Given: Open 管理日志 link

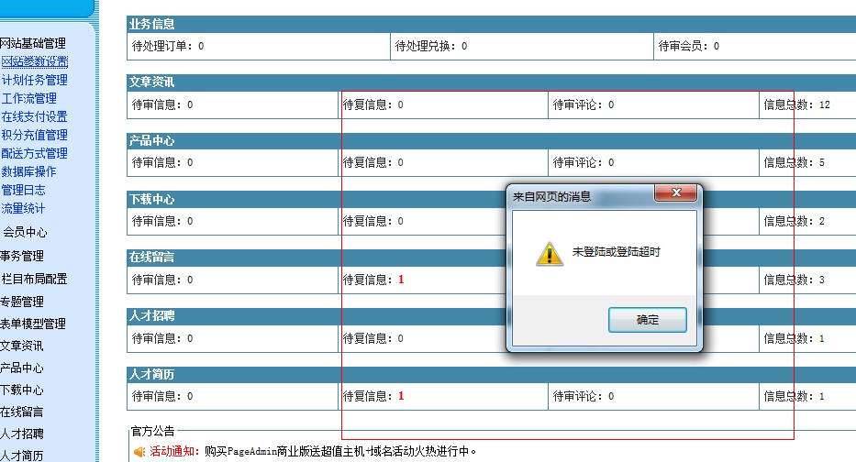Looking at the screenshot, I should point(23,190).
